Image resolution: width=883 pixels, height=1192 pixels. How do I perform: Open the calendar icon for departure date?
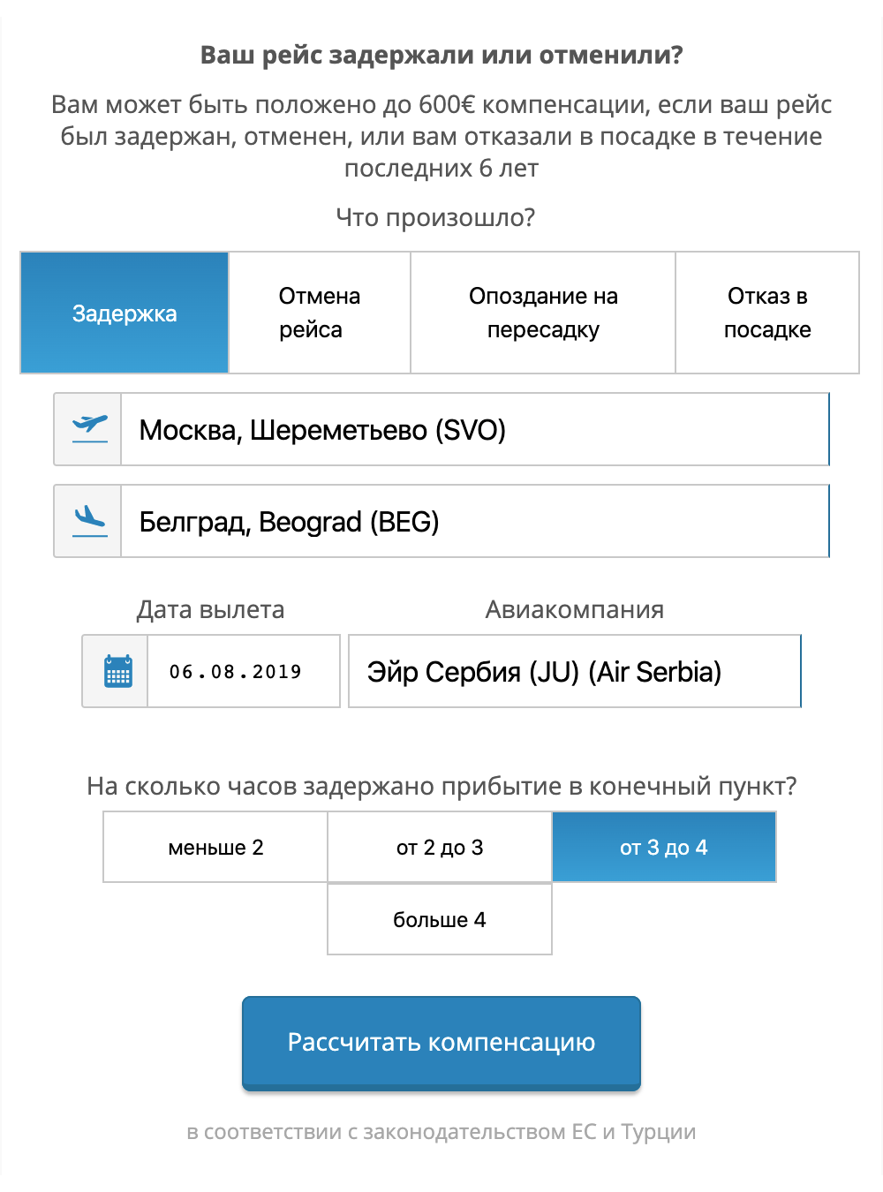[117, 671]
